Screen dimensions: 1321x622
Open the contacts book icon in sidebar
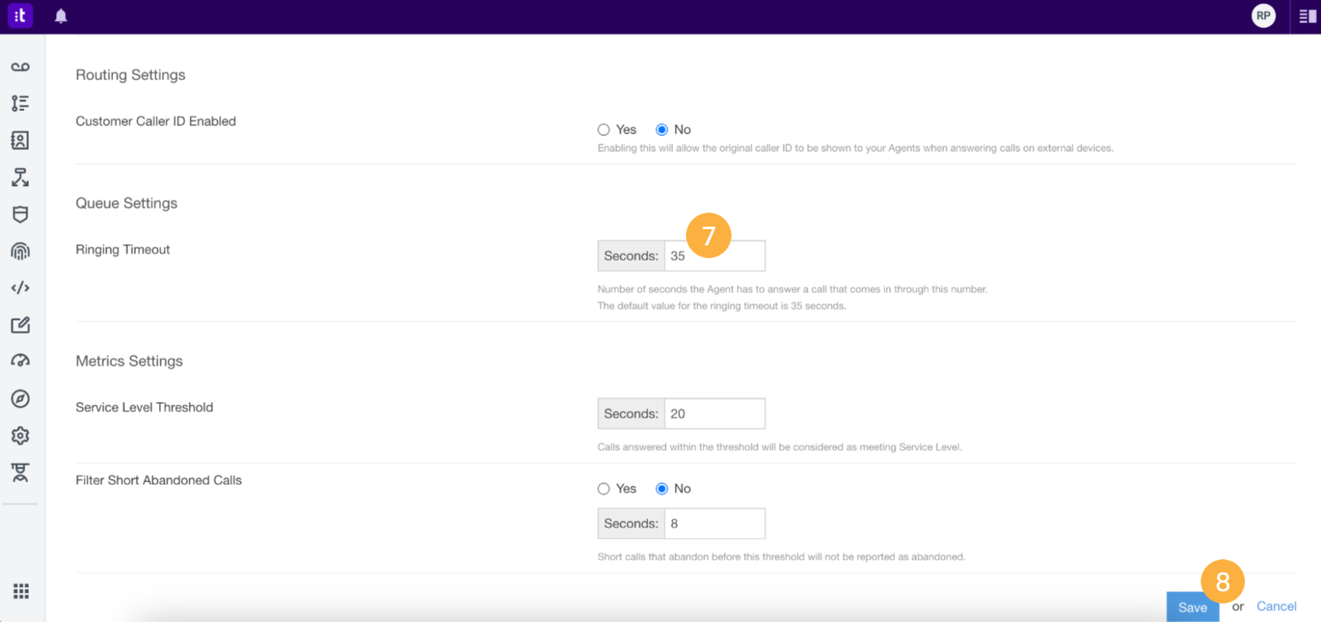(x=20, y=140)
